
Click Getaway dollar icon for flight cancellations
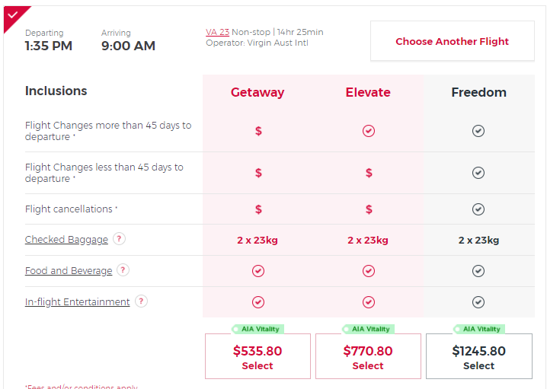[258, 209]
